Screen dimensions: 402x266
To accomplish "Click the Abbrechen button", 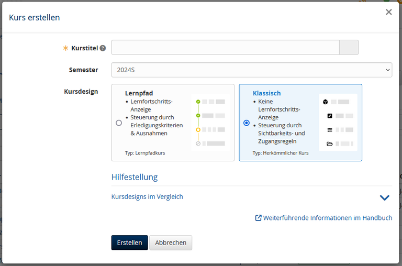I will coord(171,242).
